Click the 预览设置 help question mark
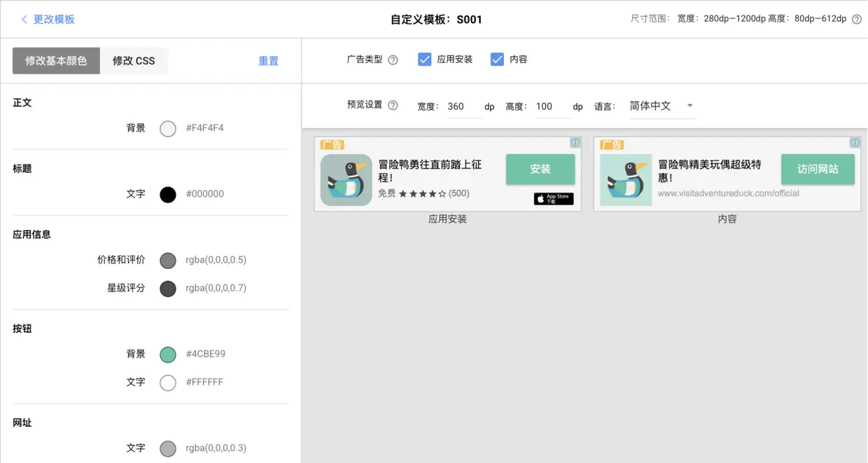 tap(393, 106)
